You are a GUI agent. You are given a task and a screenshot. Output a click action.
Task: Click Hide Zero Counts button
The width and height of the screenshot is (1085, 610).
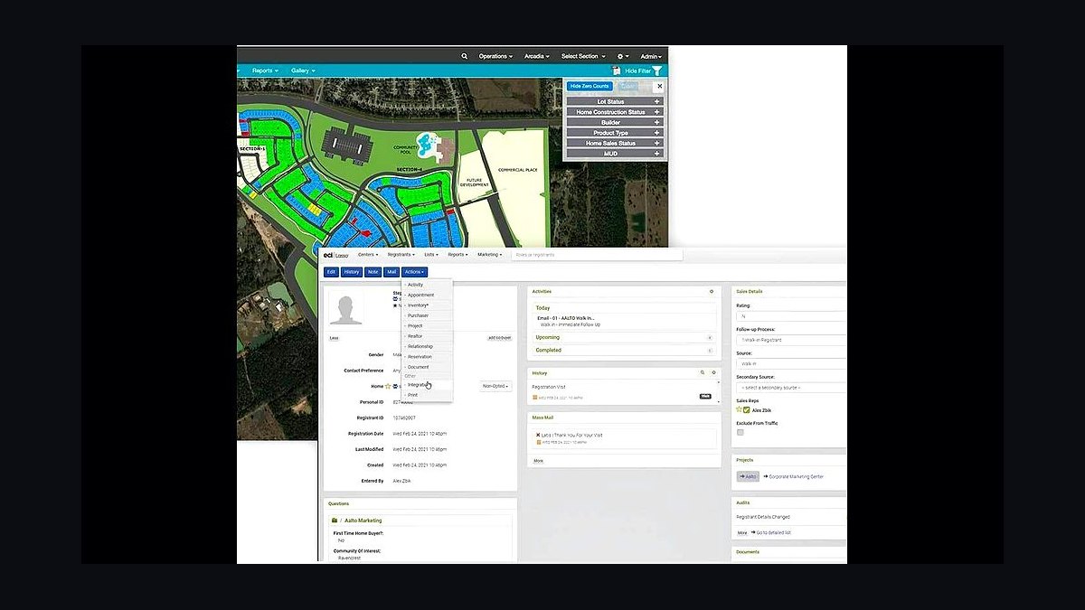(x=590, y=86)
